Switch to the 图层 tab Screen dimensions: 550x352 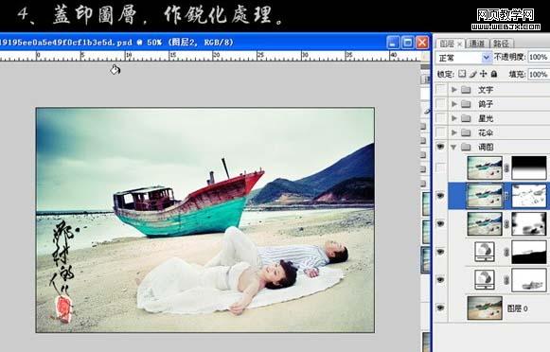click(447, 44)
